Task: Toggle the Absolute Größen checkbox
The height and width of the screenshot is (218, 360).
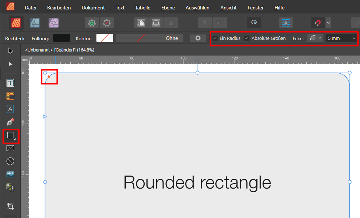Action: tap(247, 38)
